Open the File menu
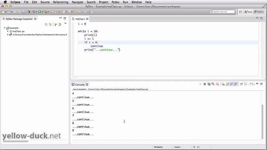 pos(26,2)
